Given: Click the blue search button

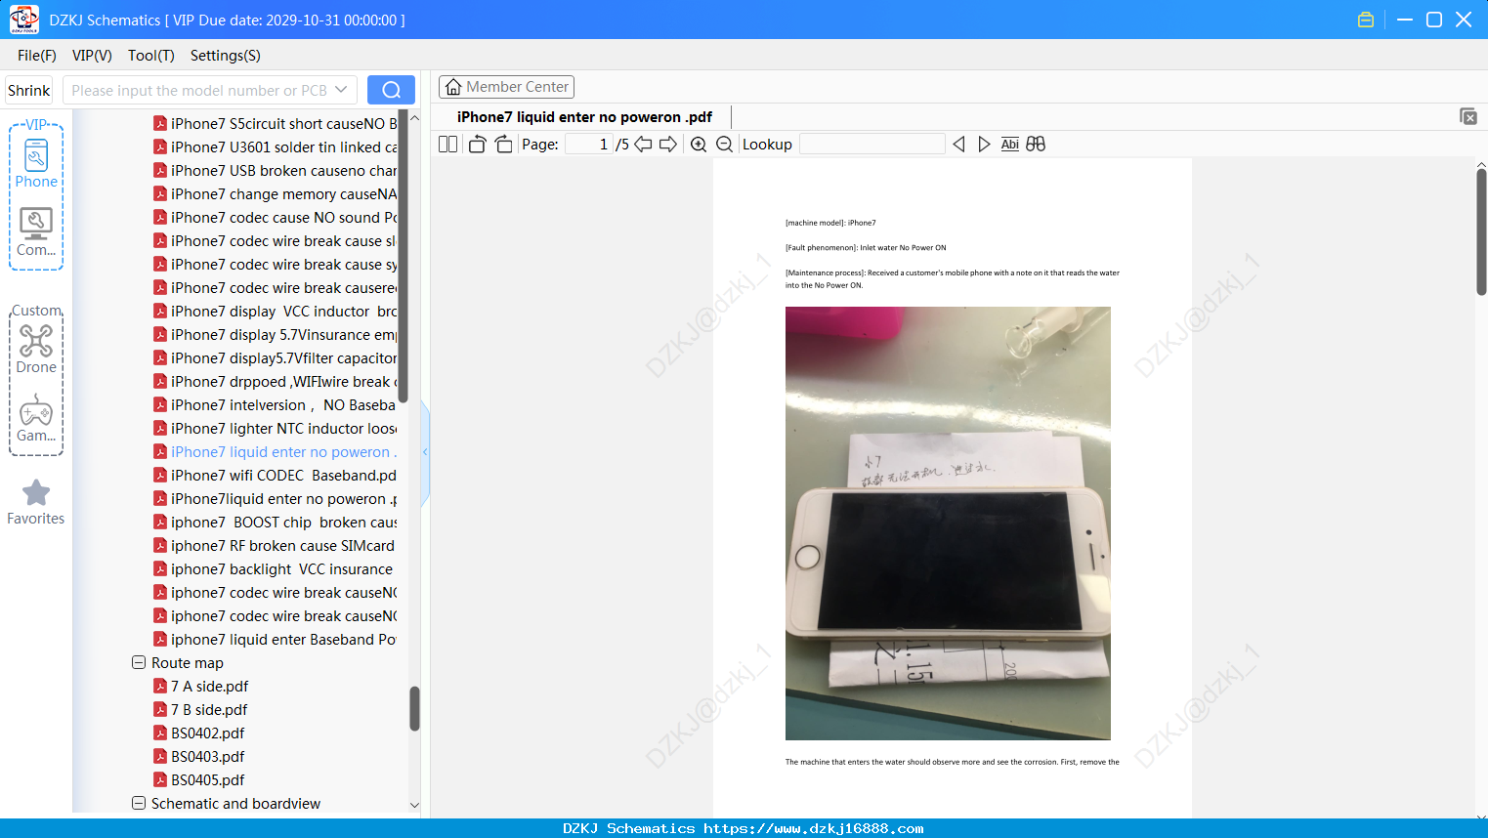Looking at the screenshot, I should pos(391,90).
